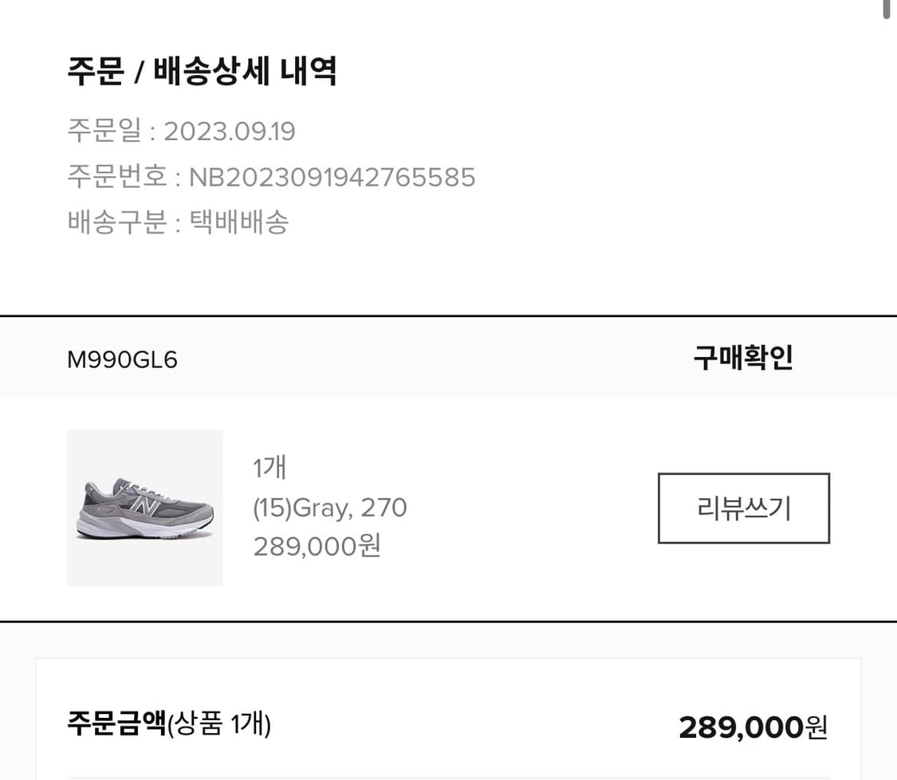Viewport: 897px width, 780px height.
Task: Click the 289,000원 product price text
Action: pyautogui.click(x=317, y=547)
